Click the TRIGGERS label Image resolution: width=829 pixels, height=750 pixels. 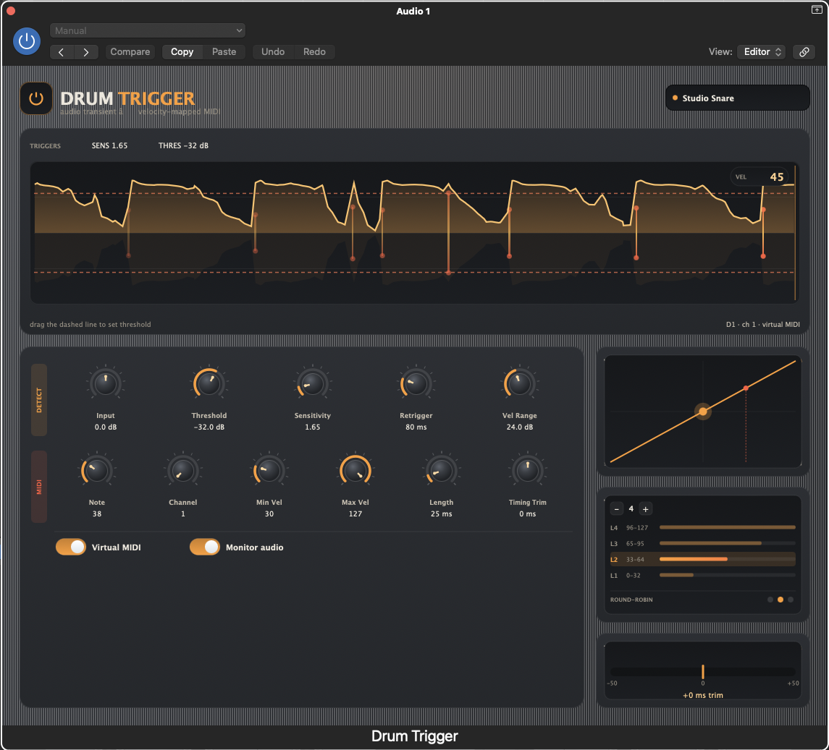45,146
